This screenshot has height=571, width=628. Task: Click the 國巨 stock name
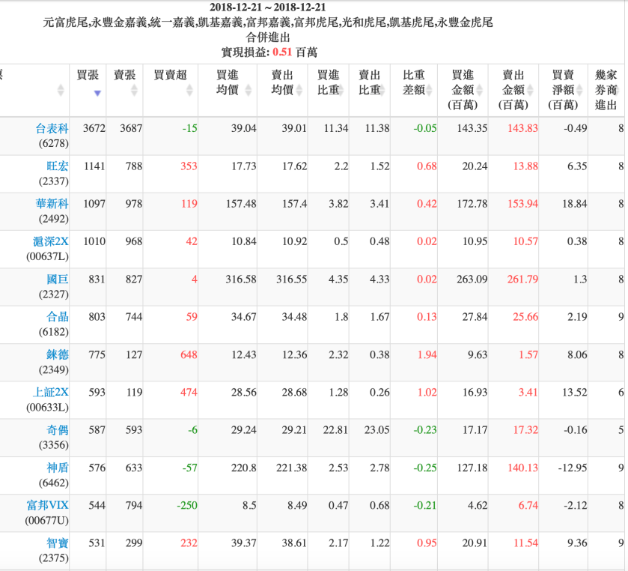[58, 280]
